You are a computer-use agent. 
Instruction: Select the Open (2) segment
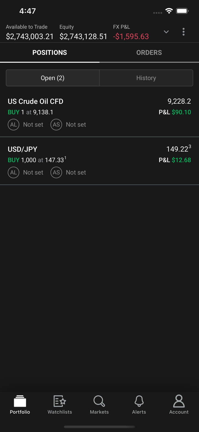53,78
